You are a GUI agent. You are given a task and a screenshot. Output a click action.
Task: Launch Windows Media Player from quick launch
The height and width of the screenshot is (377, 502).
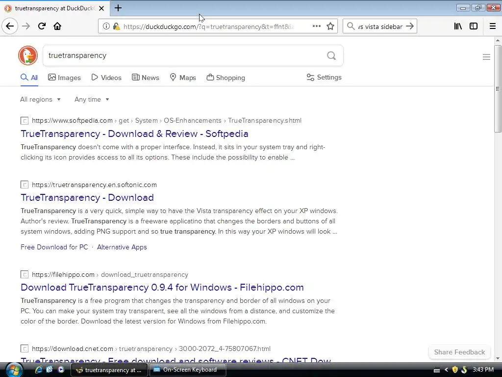61,370
